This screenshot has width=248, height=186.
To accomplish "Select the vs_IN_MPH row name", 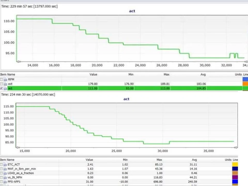I will click(15, 177).
